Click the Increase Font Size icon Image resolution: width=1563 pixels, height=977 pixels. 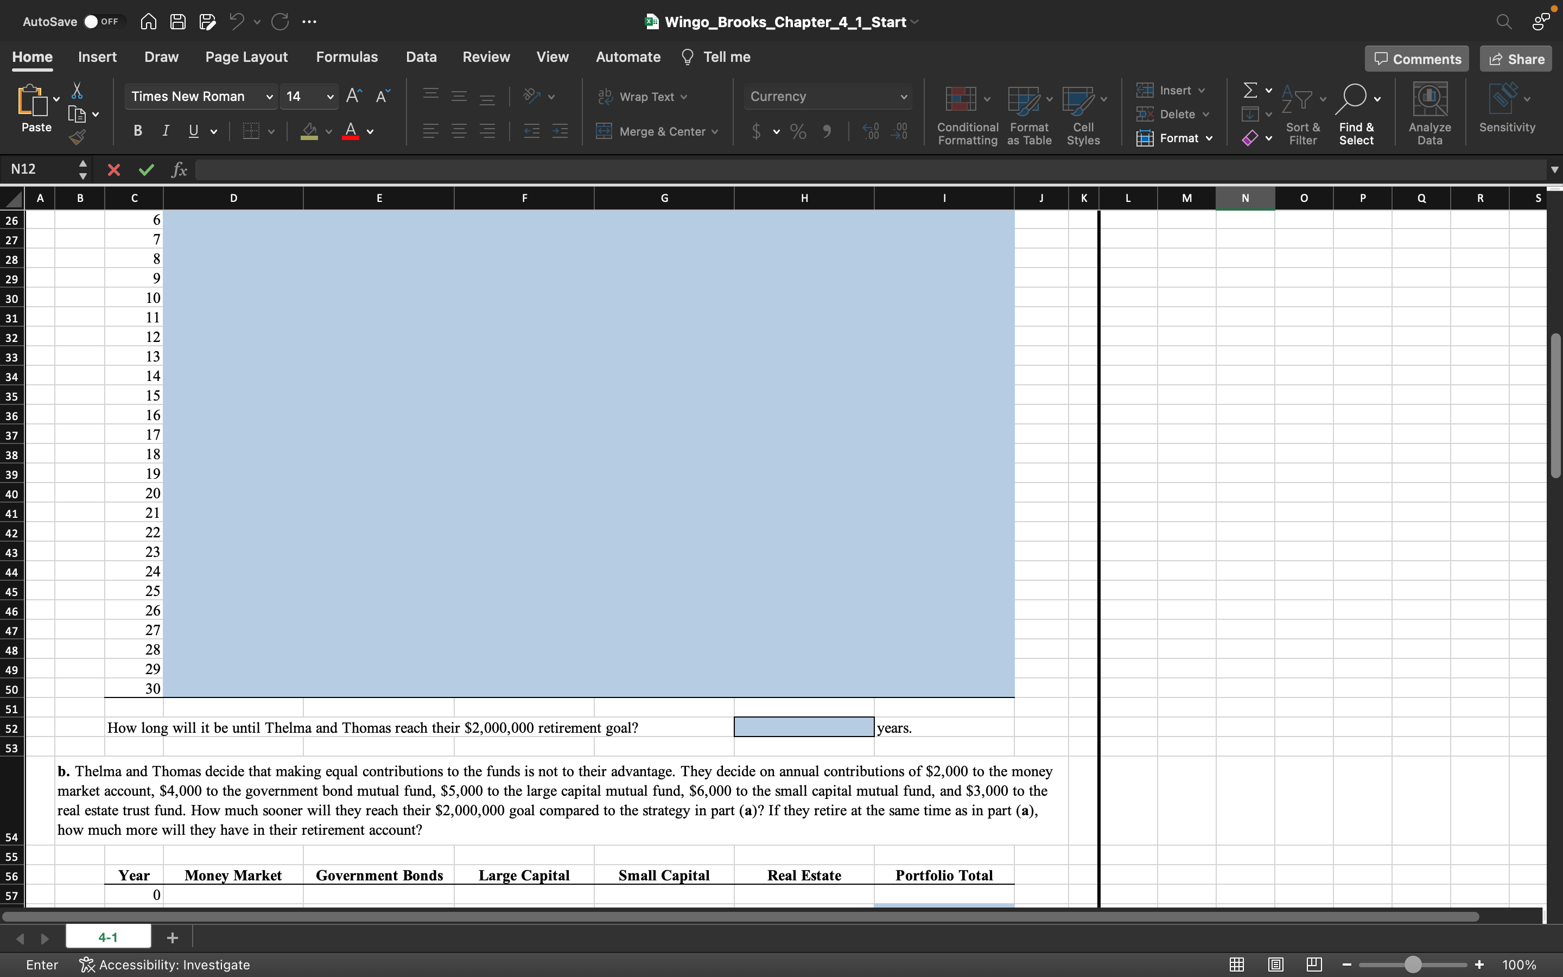point(353,96)
